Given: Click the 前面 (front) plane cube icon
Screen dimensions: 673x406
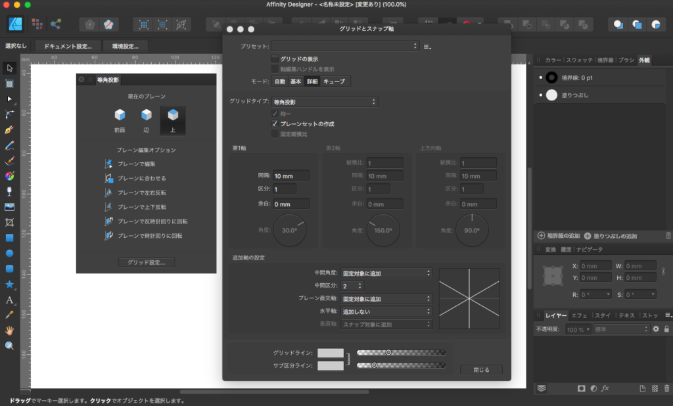Looking at the screenshot, I should [x=119, y=115].
